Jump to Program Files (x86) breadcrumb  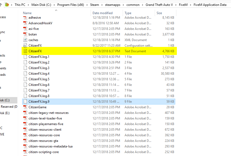71,5
